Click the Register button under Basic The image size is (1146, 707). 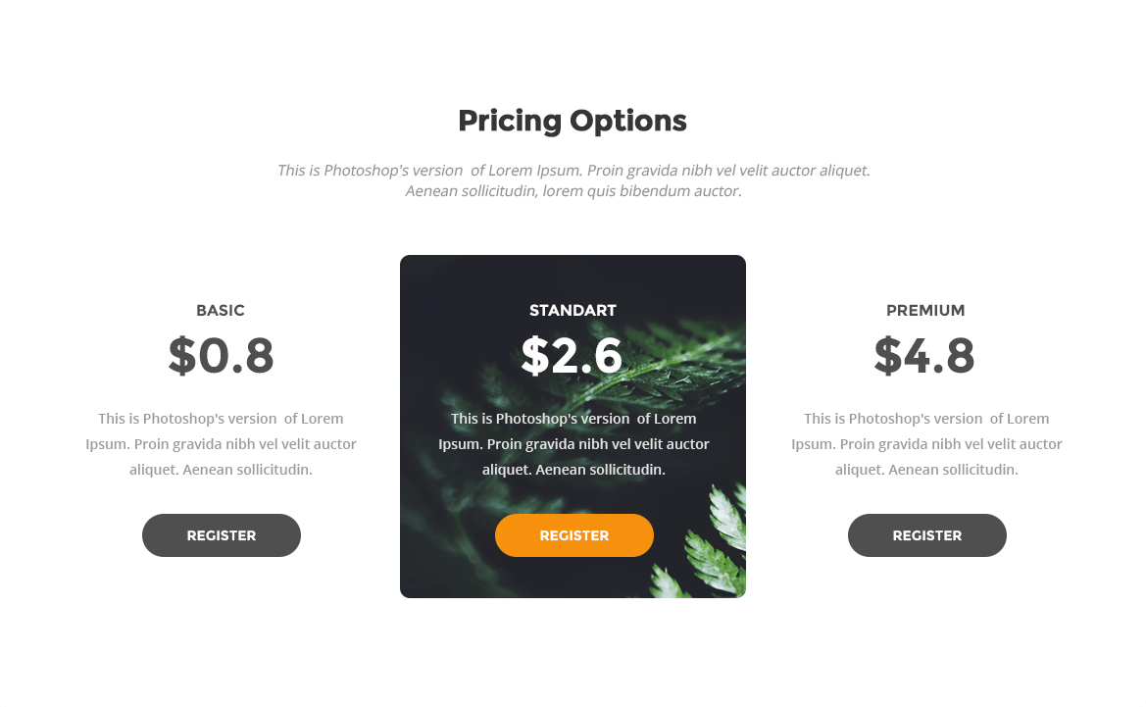222,535
